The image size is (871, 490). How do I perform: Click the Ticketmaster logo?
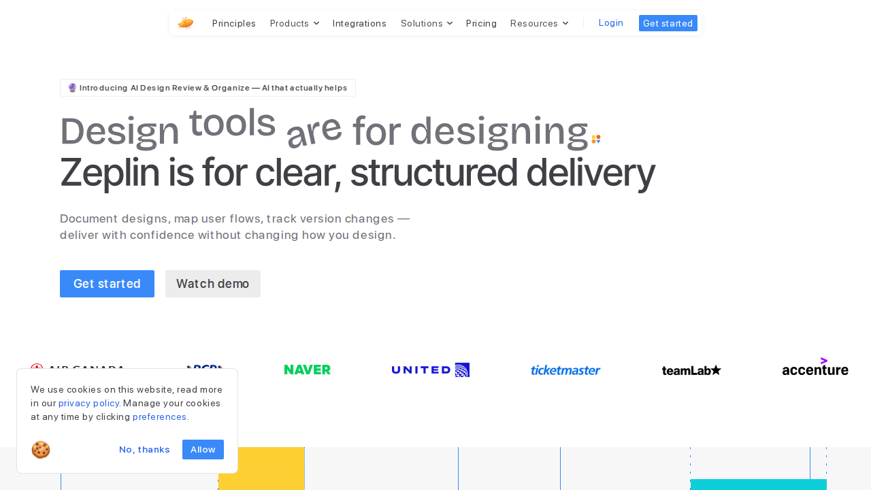(565, 370)
